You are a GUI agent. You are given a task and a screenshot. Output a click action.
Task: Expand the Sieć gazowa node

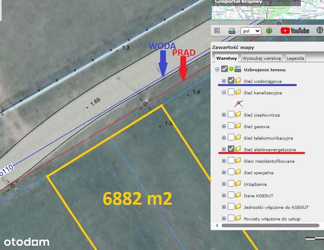pyautogui.click(x=224, y=126)
